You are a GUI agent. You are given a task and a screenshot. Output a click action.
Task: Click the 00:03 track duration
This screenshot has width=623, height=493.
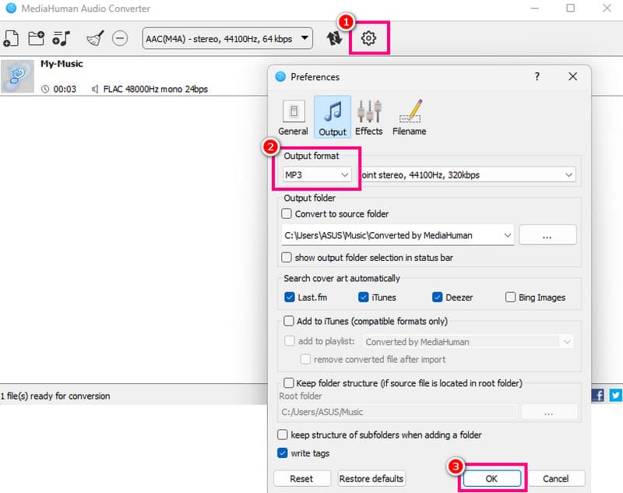point(65,89)
